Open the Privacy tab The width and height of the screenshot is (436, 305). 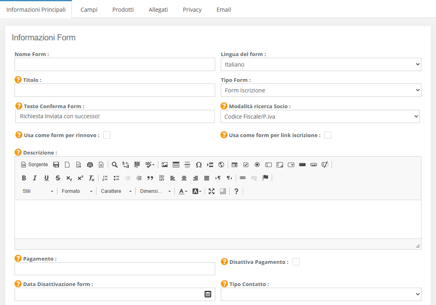(x=192, y=9)
